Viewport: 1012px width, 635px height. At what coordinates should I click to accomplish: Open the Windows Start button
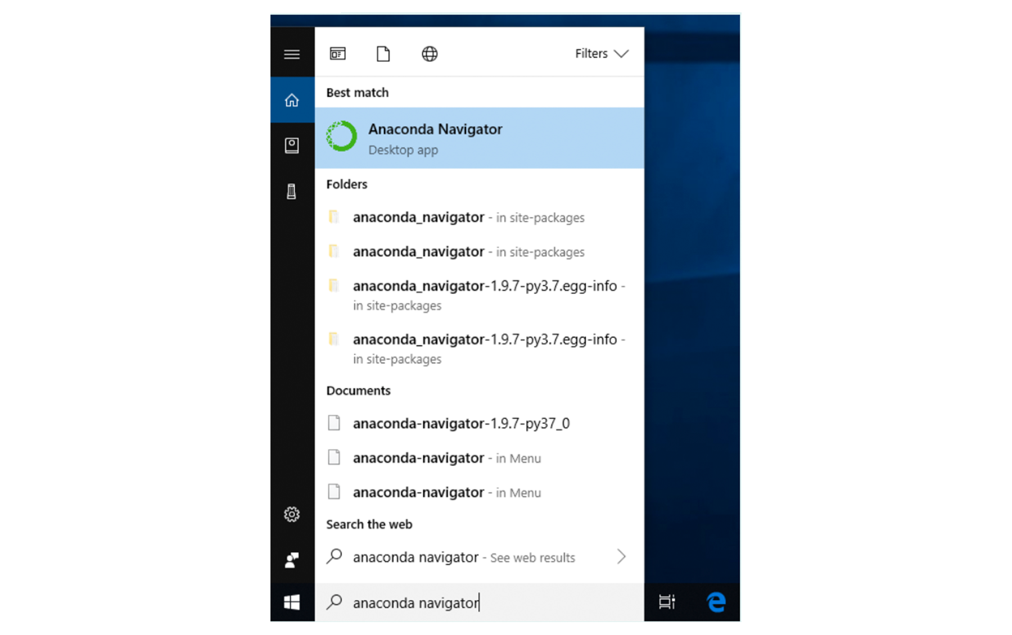pos(292,602)
